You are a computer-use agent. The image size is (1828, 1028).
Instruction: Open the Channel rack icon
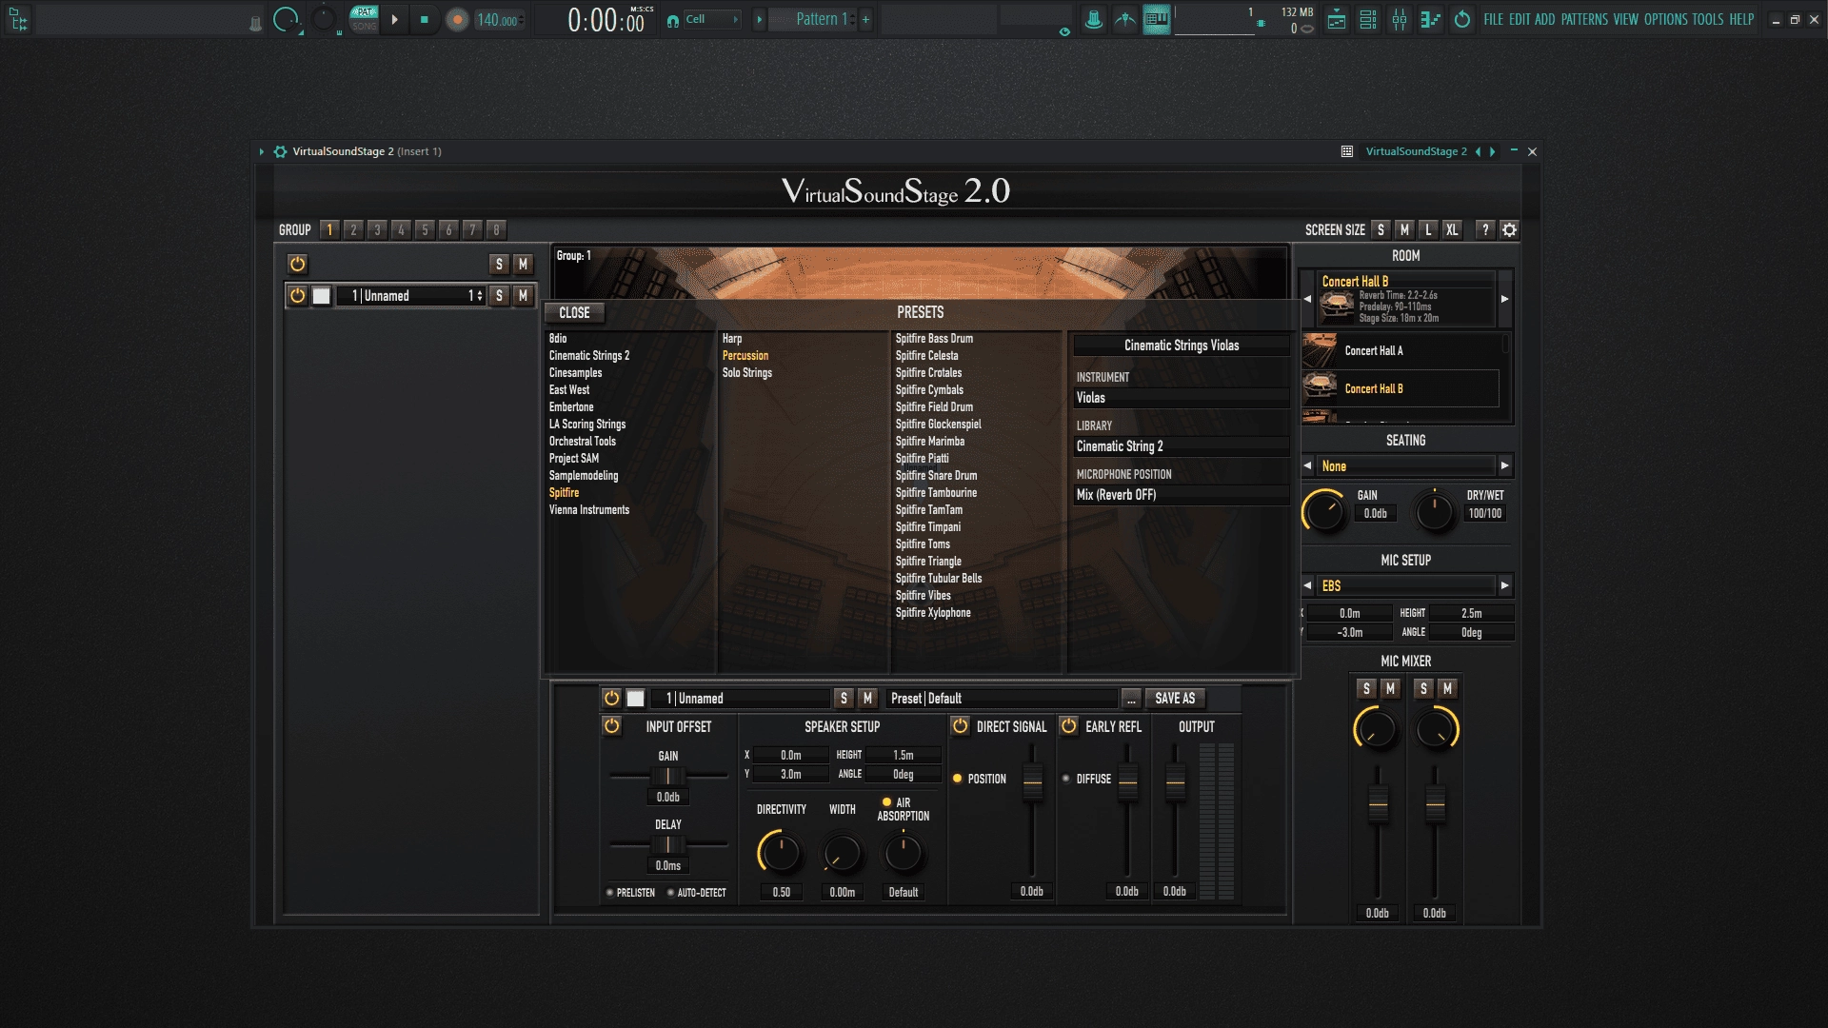1368,19
